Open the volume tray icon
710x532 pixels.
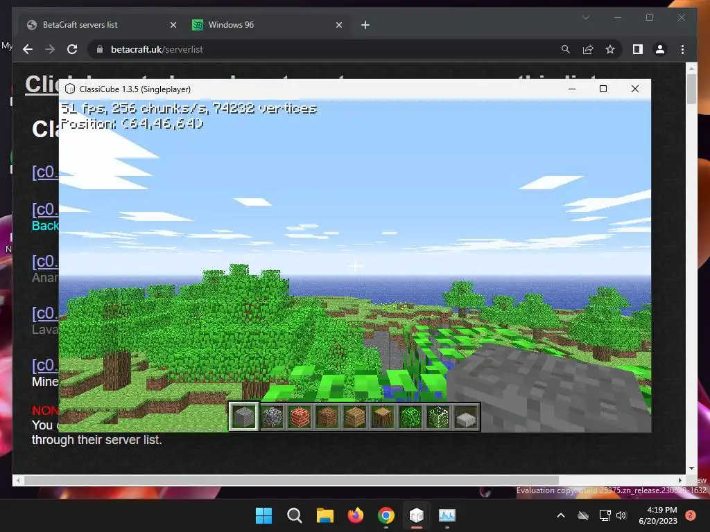pos(621,515)
